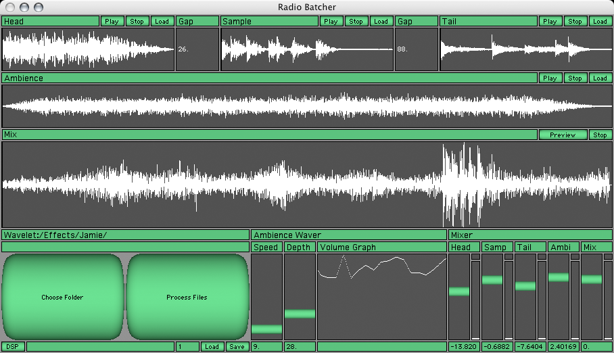Click the Tail waveform display

tap(526, 49)
